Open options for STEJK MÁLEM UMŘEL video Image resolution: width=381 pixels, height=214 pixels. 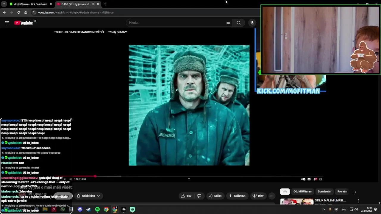[x=358, y=201]
